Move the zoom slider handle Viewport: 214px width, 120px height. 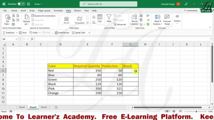pyautogui.click(x=196, y=111)
